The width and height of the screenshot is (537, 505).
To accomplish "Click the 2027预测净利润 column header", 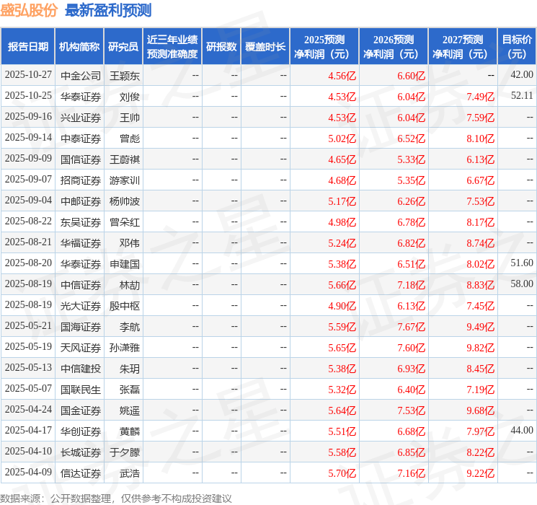I will (463, 46).
